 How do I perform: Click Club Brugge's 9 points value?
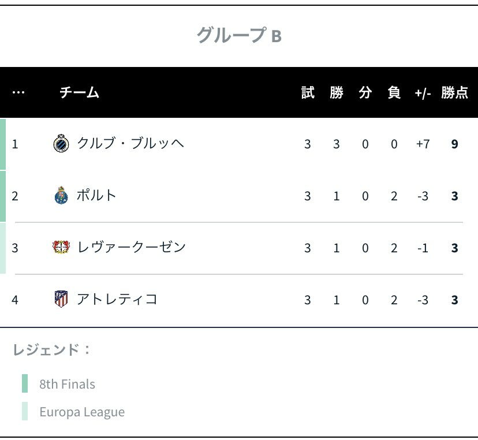454,144
